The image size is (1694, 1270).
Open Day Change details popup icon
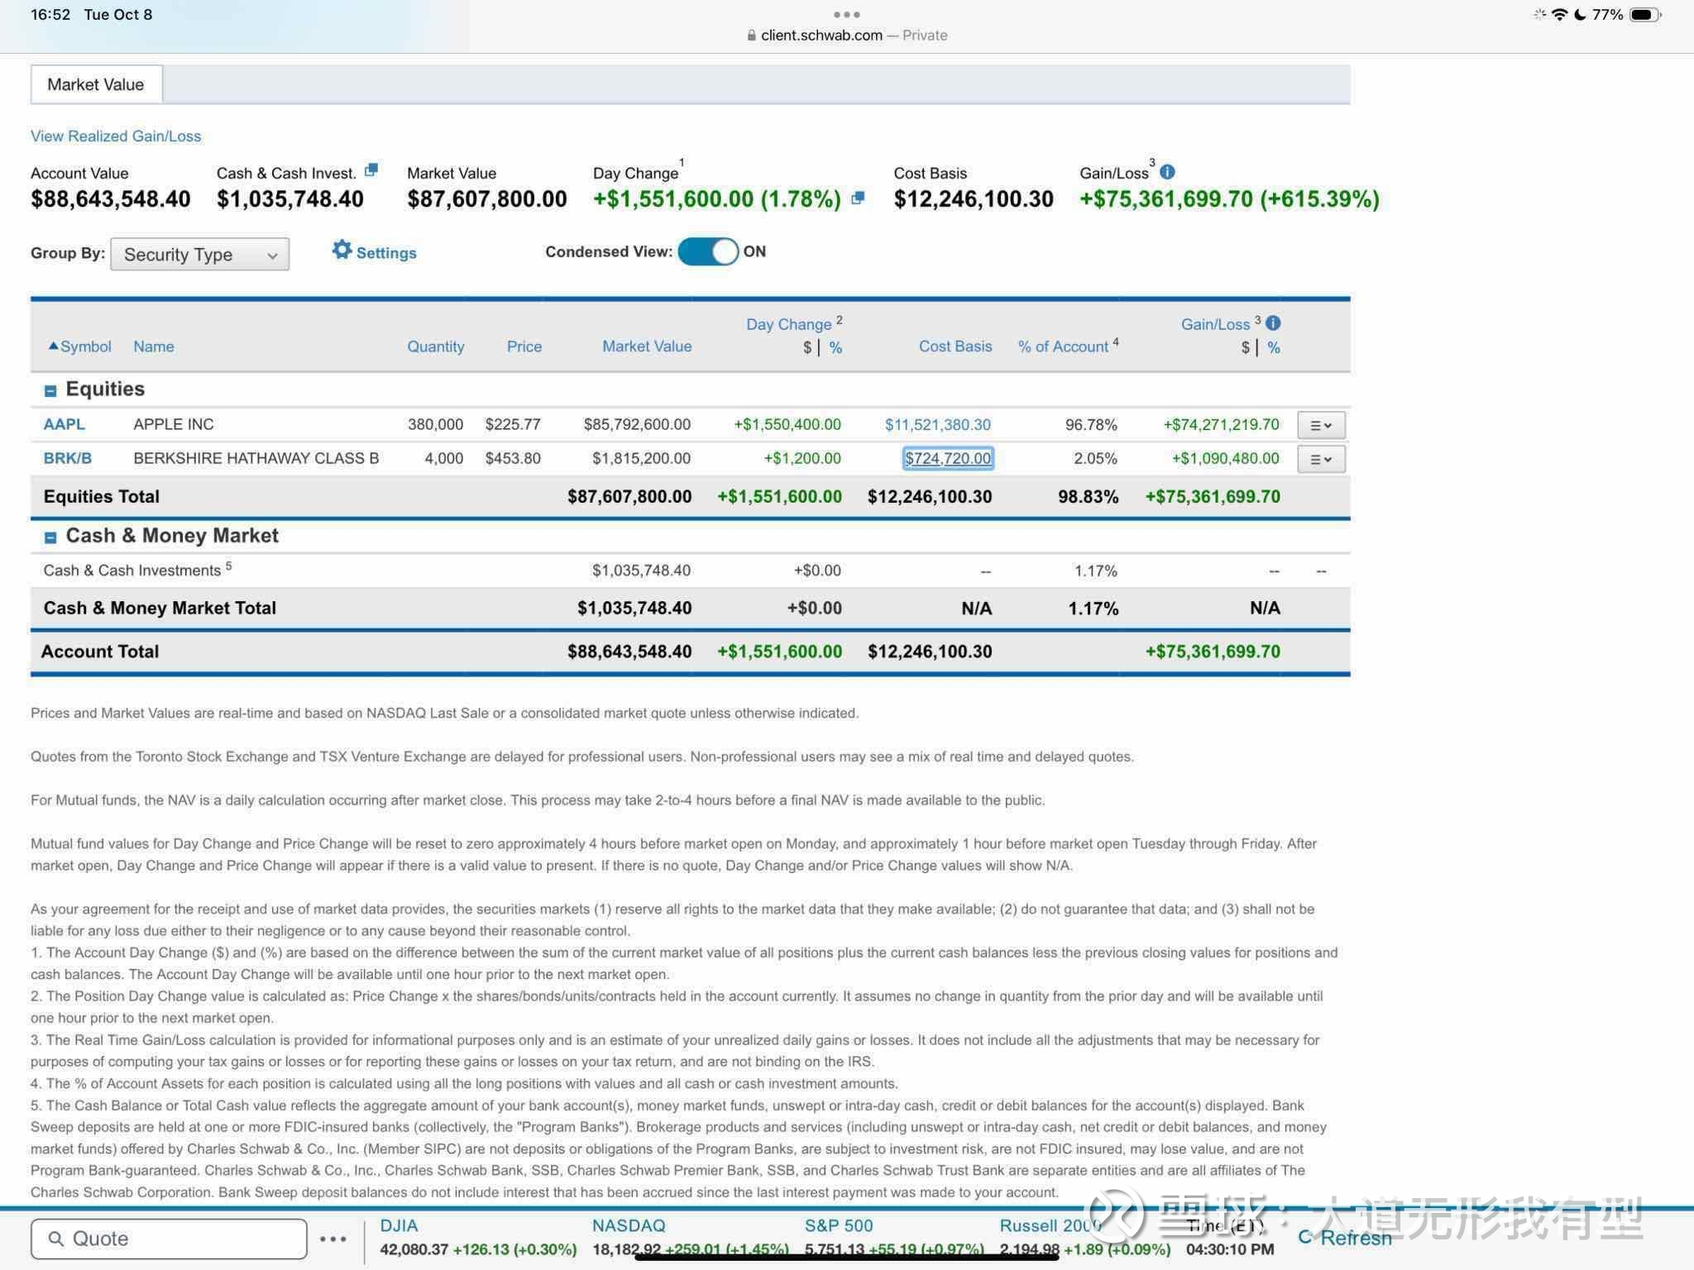[x=858, y=198]
